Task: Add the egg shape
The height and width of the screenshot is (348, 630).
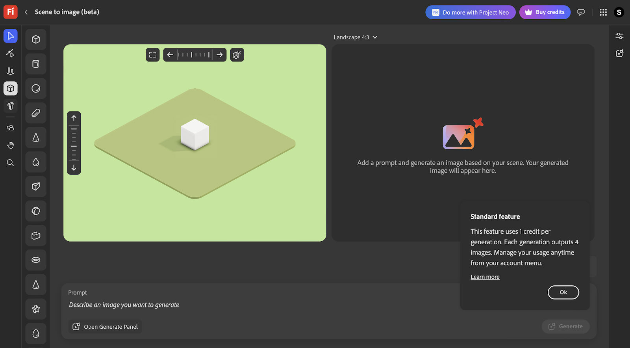Action: pyautogui.click(x=36, y=333)
